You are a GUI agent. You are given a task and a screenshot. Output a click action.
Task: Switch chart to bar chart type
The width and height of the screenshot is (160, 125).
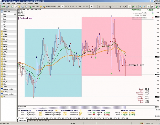click(130, 7)
